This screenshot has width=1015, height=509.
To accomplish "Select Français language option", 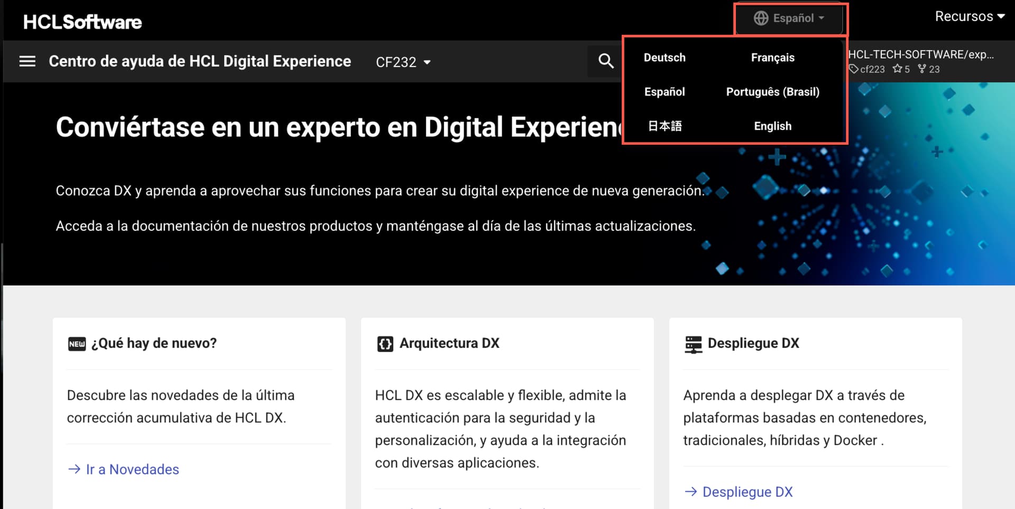I will click(x=772, y=58).
